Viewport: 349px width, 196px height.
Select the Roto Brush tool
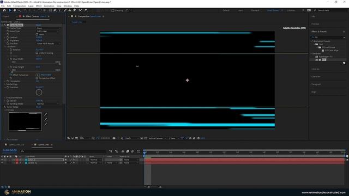(x=80, y=10)
